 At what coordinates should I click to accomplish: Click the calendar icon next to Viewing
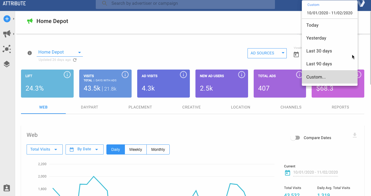point(296,54)
